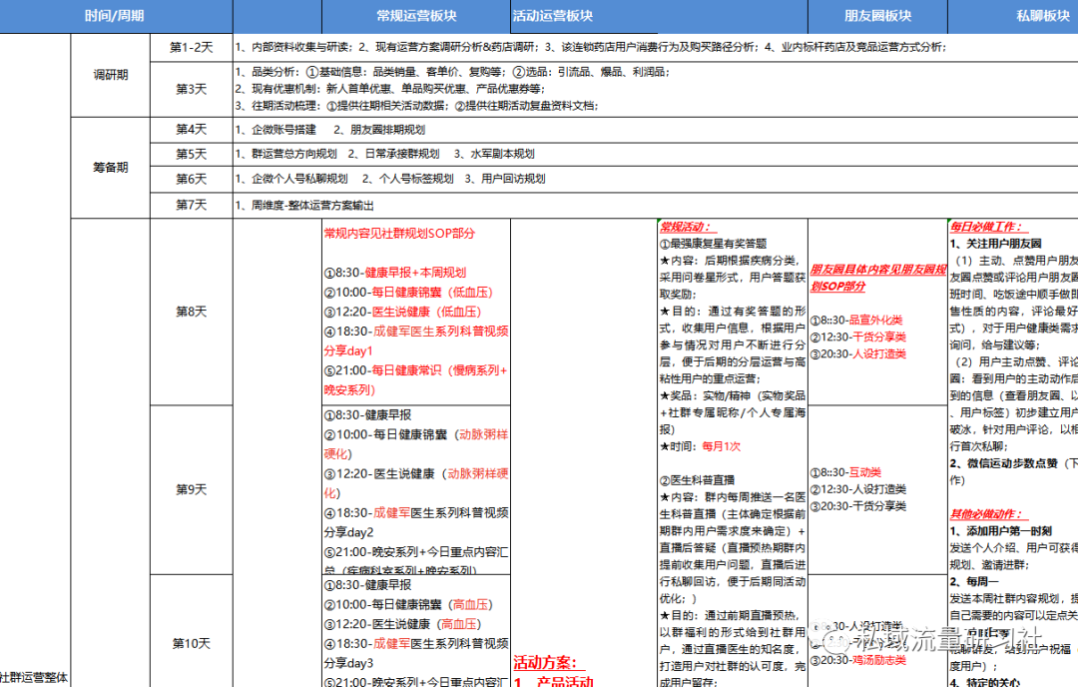Select the 第9天 cell

click(x=191, y=489)
